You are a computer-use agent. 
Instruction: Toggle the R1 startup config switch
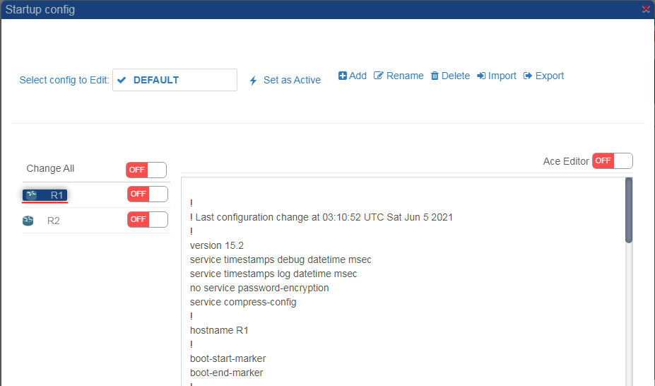pyautogui.click(x=148, y=194)
